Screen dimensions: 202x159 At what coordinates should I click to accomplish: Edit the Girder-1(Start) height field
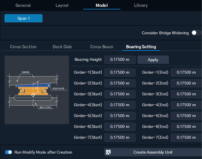coord(120,73)
